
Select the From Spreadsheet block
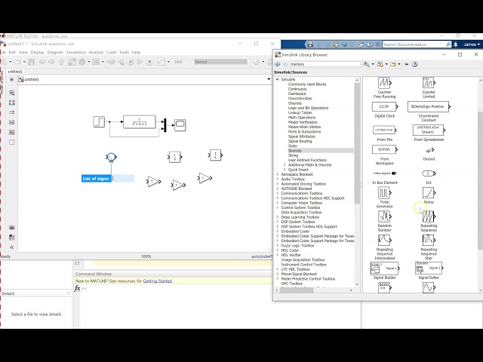point(429,130)
